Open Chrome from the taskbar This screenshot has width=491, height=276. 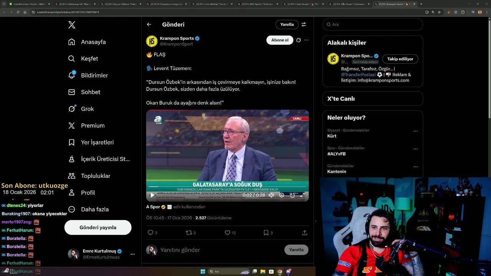pyautogui.click(x=280, y=271)
